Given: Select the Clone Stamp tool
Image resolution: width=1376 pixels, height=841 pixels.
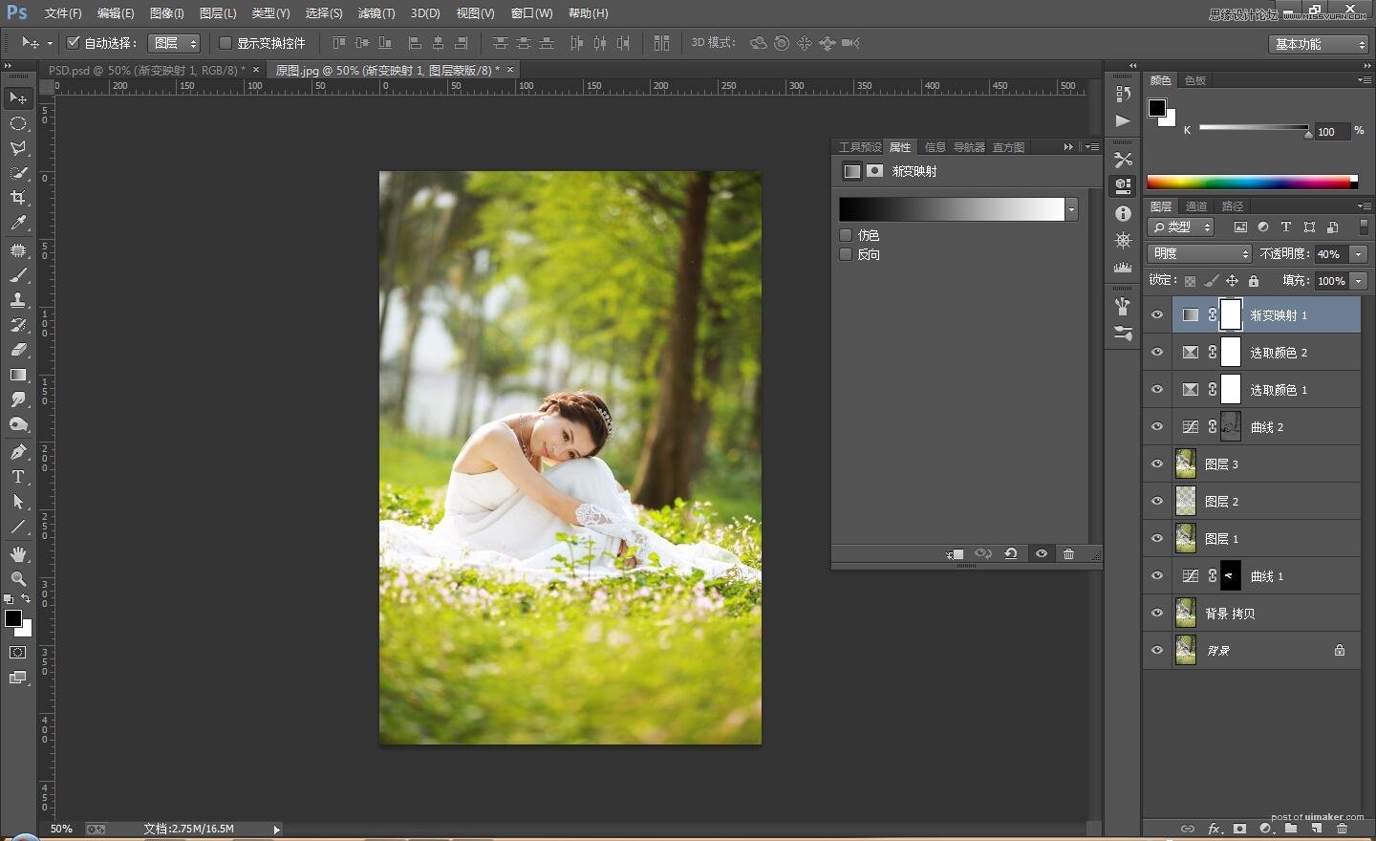Looking at the screenshot, I should (x=18, y=300).
